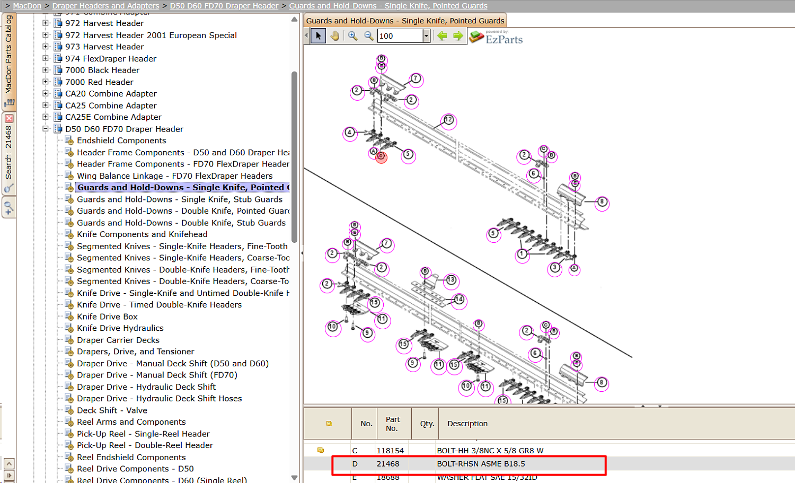Click the Description column header
This screenshot has width=795, height=483.
(467, 424)
